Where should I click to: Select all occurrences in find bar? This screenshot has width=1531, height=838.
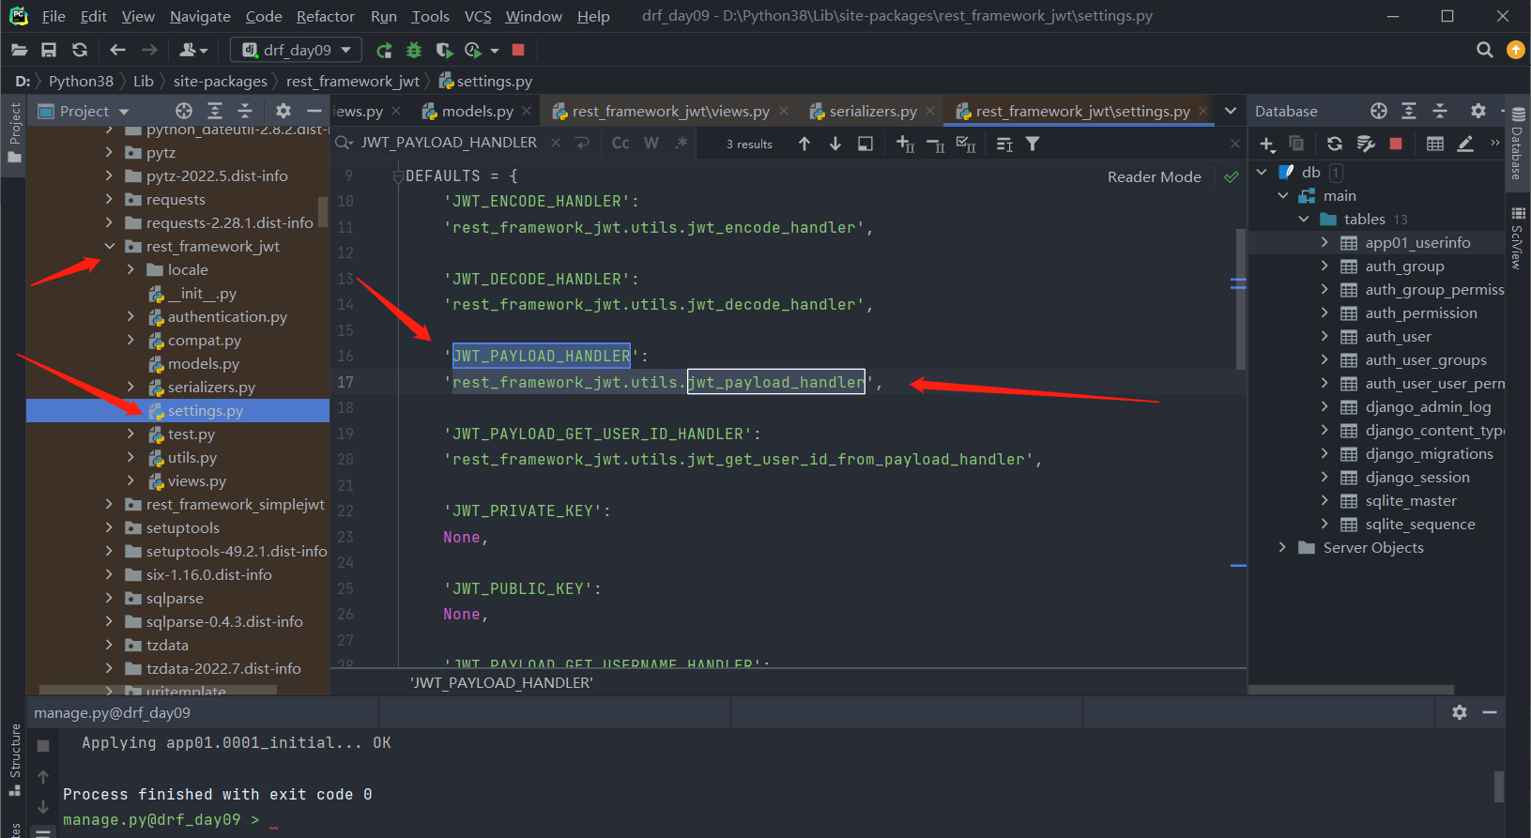coord(966,144)
